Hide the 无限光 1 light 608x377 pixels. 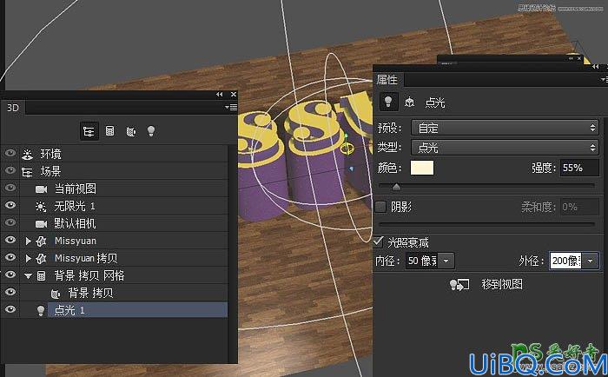(x=10, y=205)
